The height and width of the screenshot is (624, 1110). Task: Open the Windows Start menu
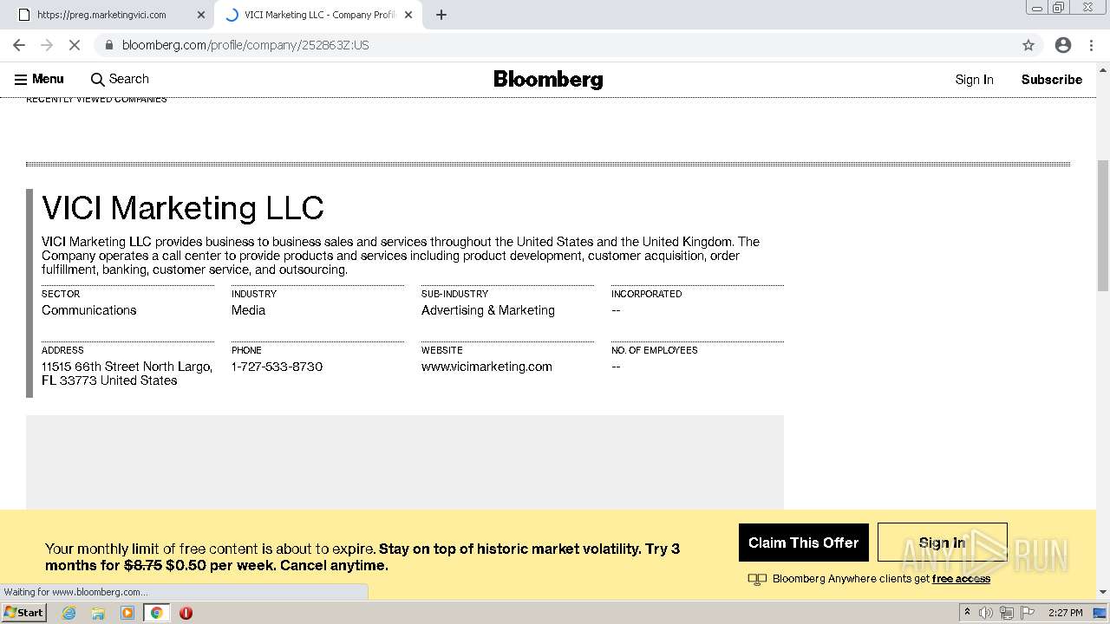pos(23,613)
